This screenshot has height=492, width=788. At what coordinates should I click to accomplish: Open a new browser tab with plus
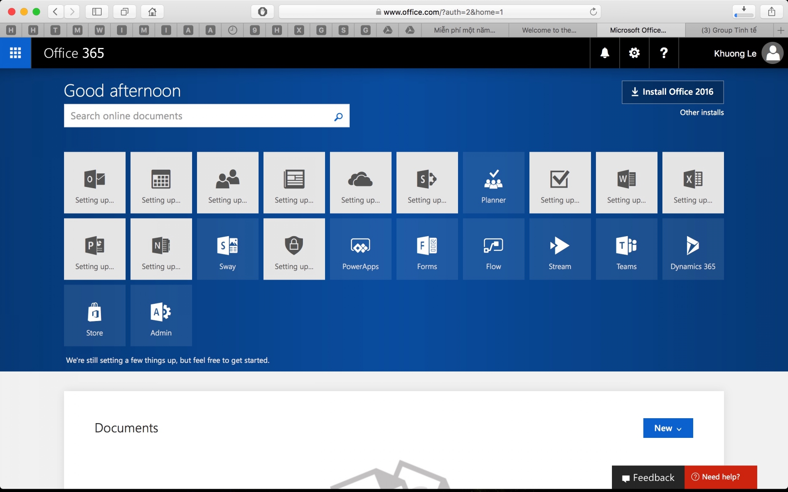pyautogui.click(x=781, y=30)
